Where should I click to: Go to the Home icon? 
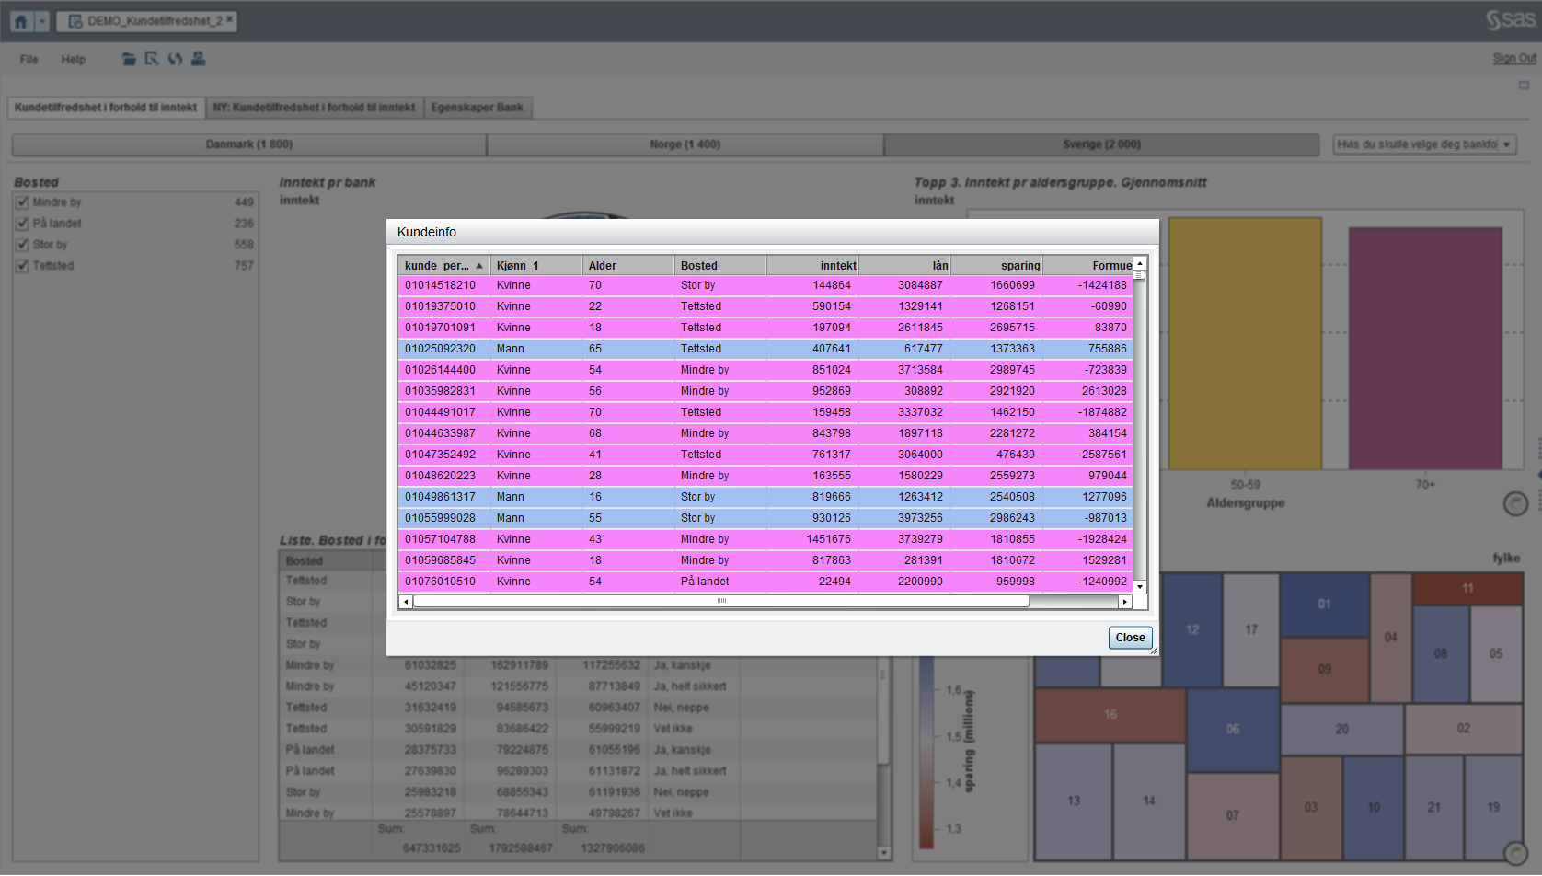point(21,21)
